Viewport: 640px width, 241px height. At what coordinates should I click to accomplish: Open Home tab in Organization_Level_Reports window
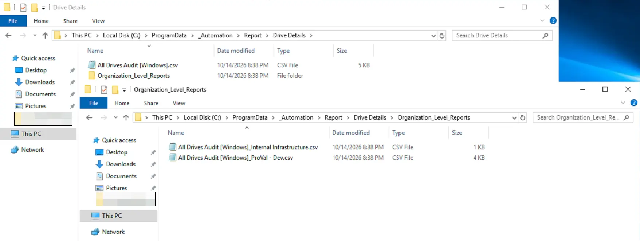click(122, 103)
